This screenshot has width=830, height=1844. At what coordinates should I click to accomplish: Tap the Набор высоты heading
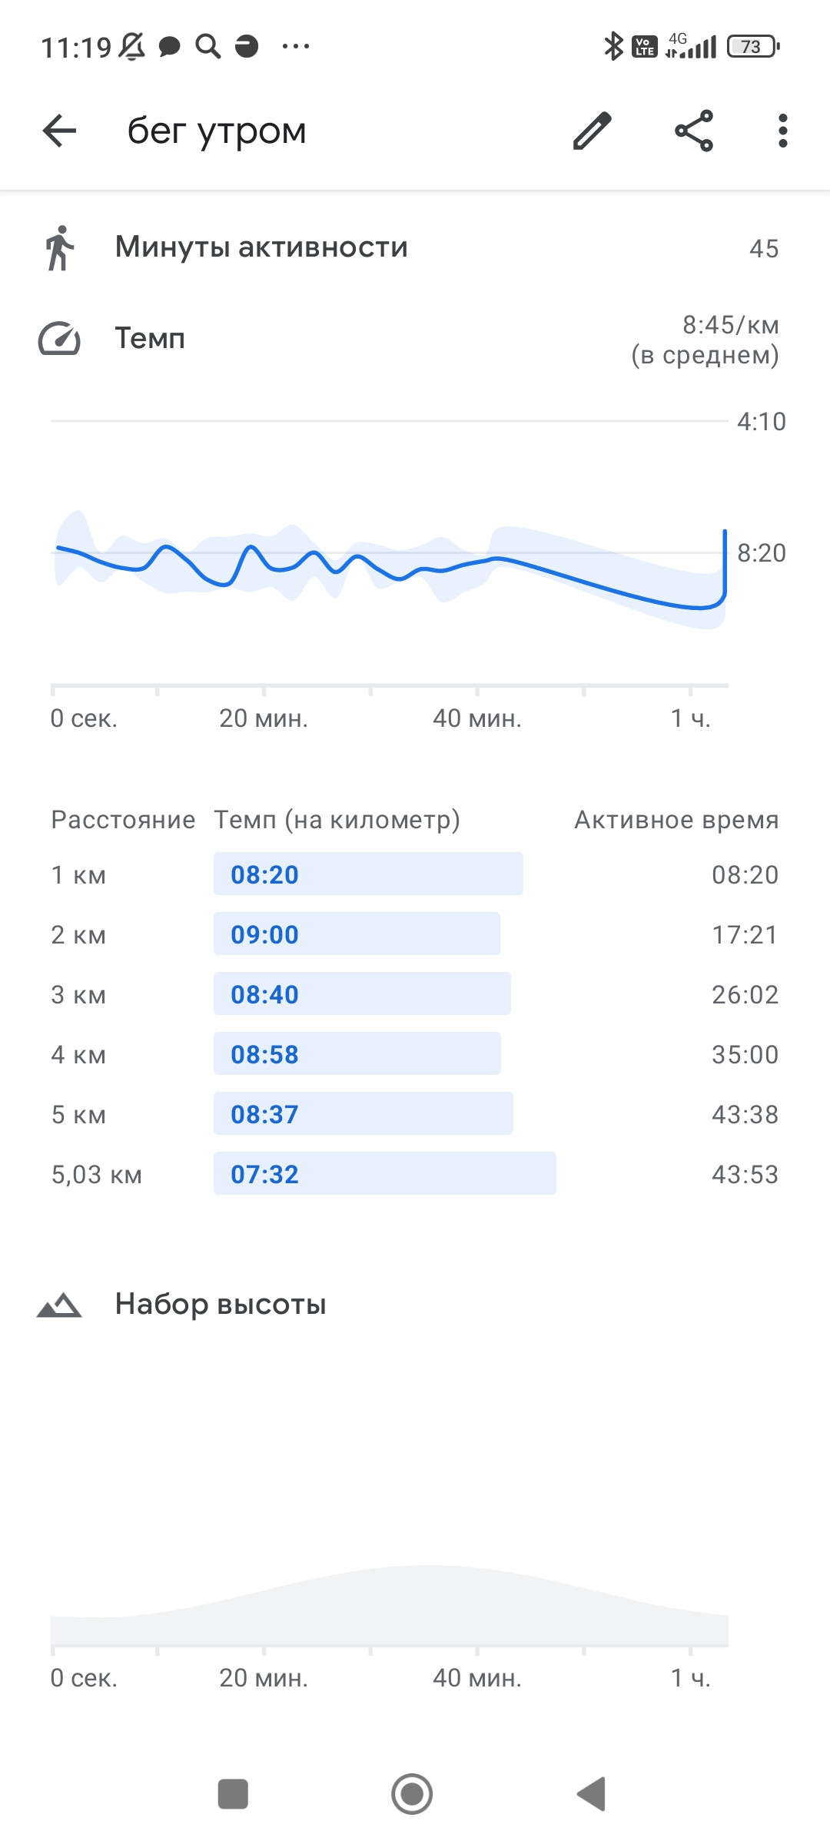click(x=221, y=1304)
